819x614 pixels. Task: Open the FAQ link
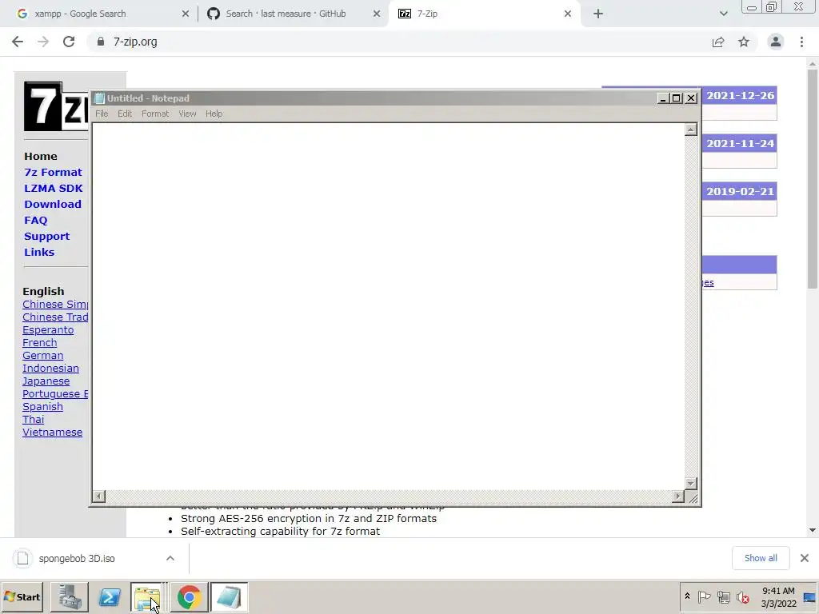(x=35, y=221)
